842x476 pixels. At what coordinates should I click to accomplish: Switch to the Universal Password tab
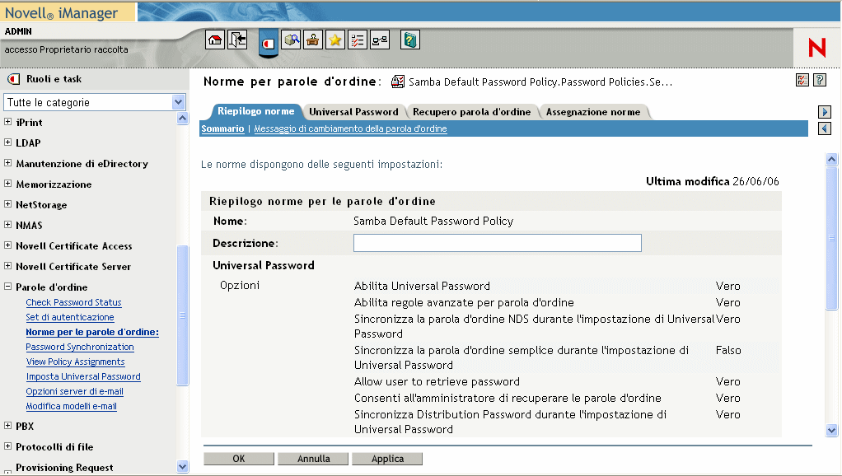coord(353,112)
